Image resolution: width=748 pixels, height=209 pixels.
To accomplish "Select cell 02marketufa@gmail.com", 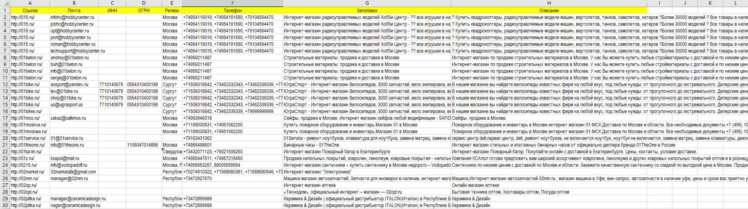I will click(x=74, y=172).
